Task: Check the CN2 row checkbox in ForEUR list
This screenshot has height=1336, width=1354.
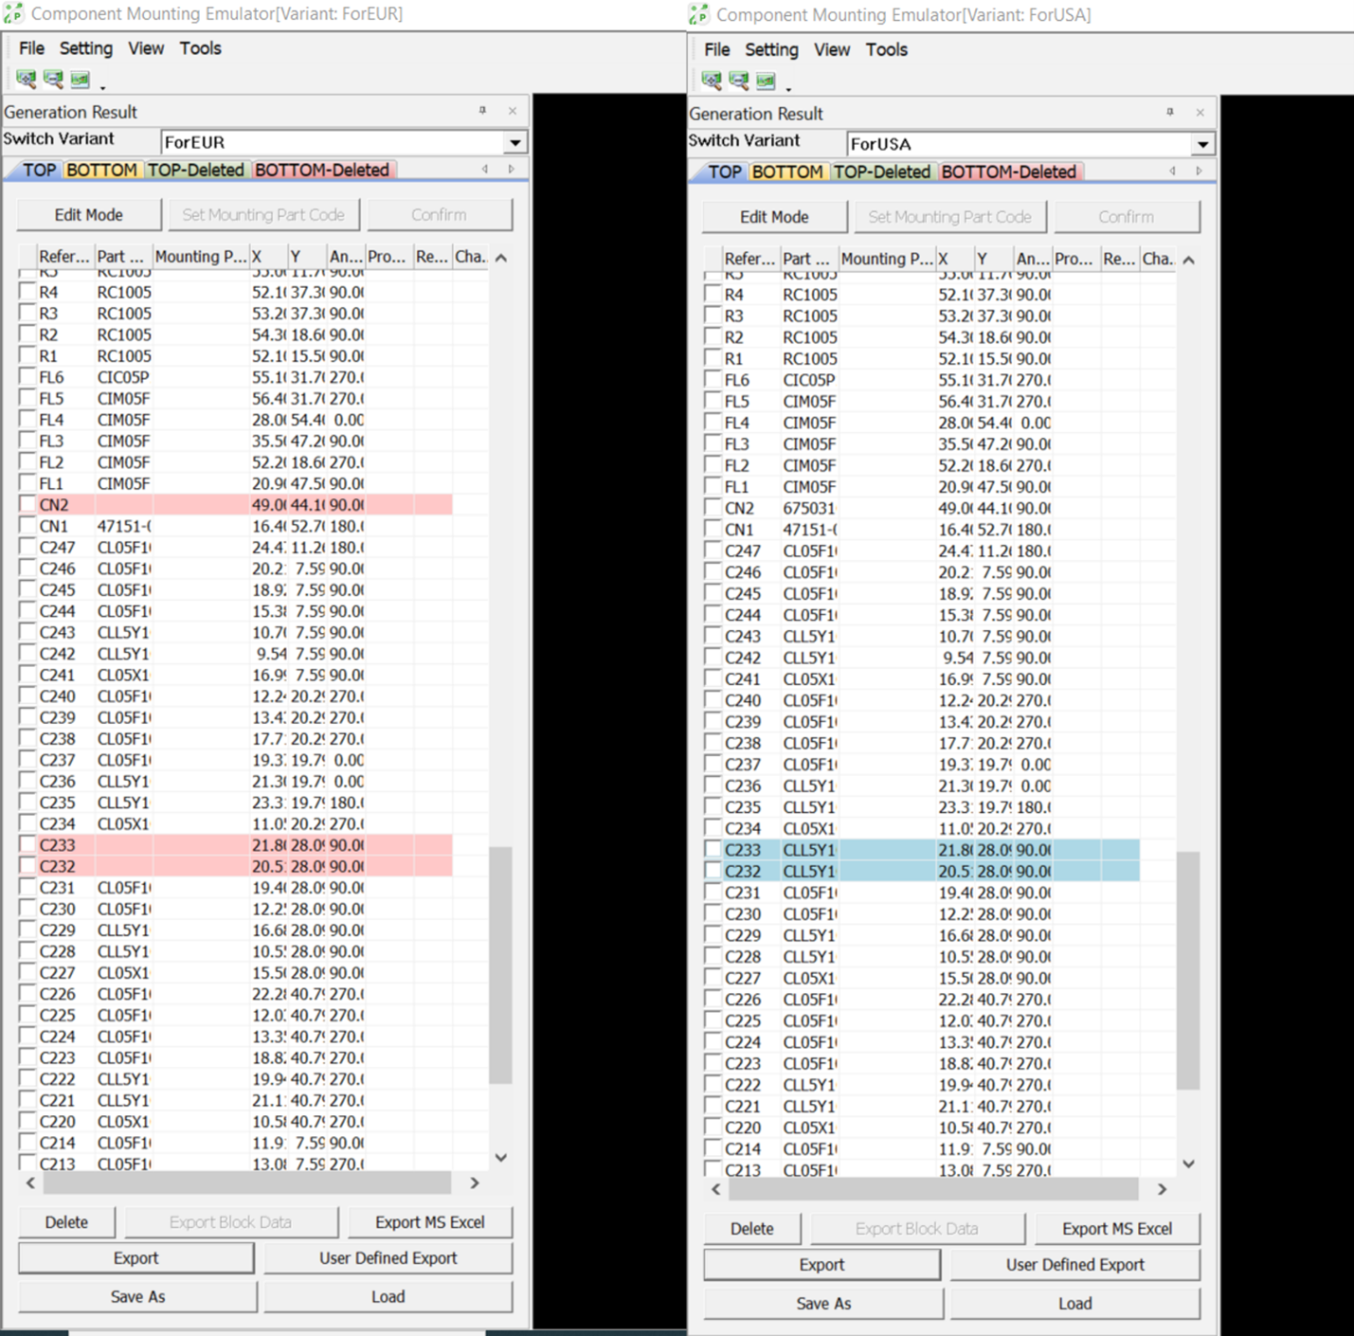Action: coord(27,504)
